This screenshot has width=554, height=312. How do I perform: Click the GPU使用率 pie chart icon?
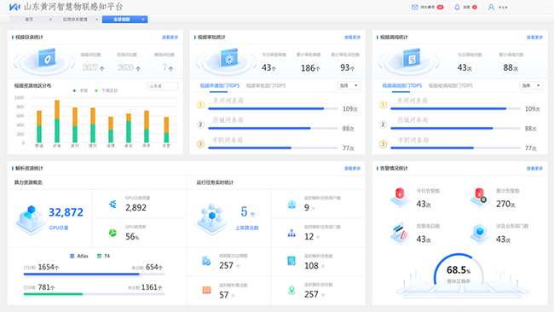(x=113, y=233)
